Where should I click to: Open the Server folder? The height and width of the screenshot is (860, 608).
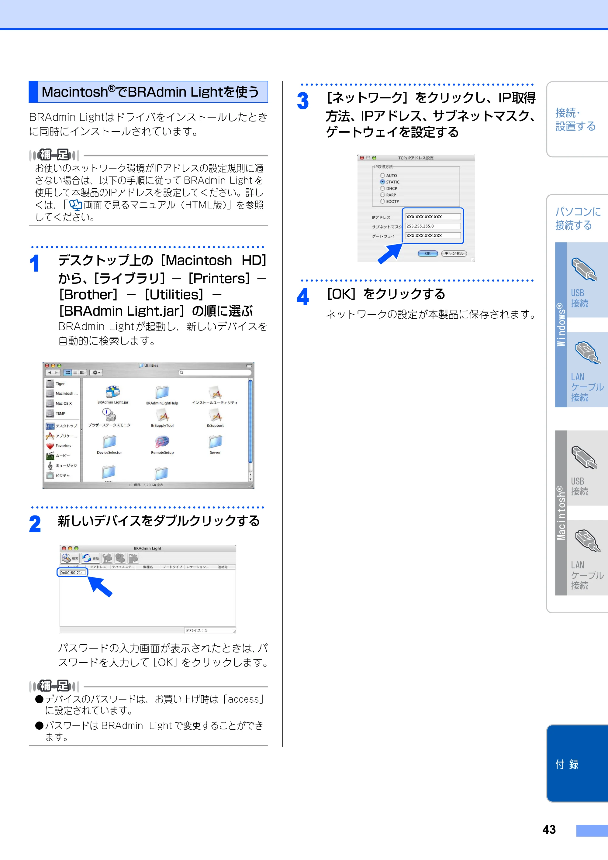pyautogui.click(x=215, y=445)
